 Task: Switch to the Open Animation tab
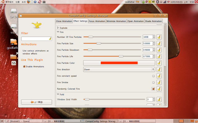pyautogui.click(x=136, y=21)
